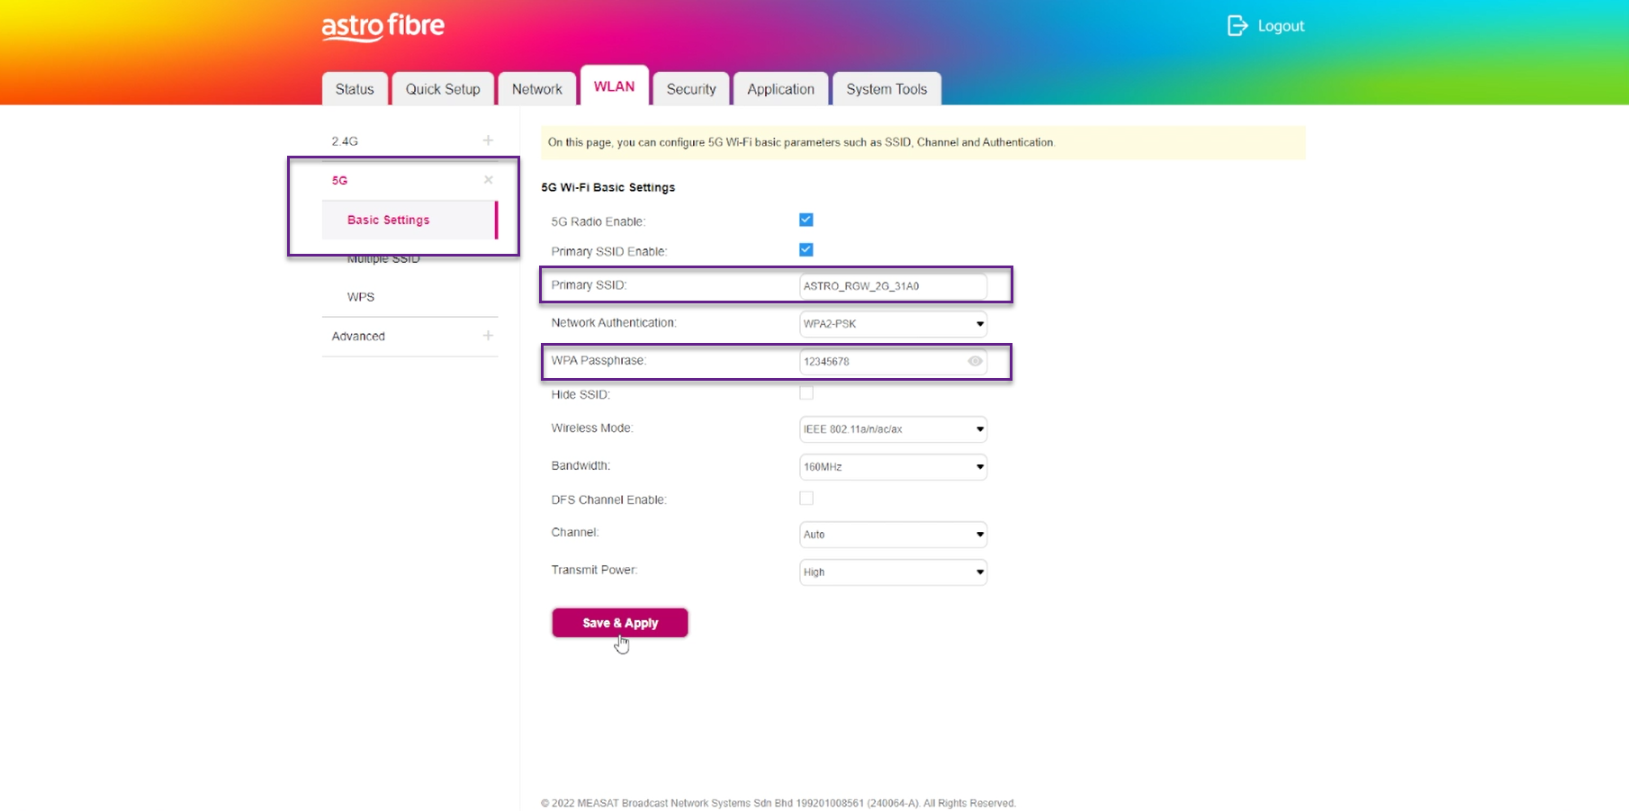Open the Transmit Power dropdown

click(x=892, y=572)
